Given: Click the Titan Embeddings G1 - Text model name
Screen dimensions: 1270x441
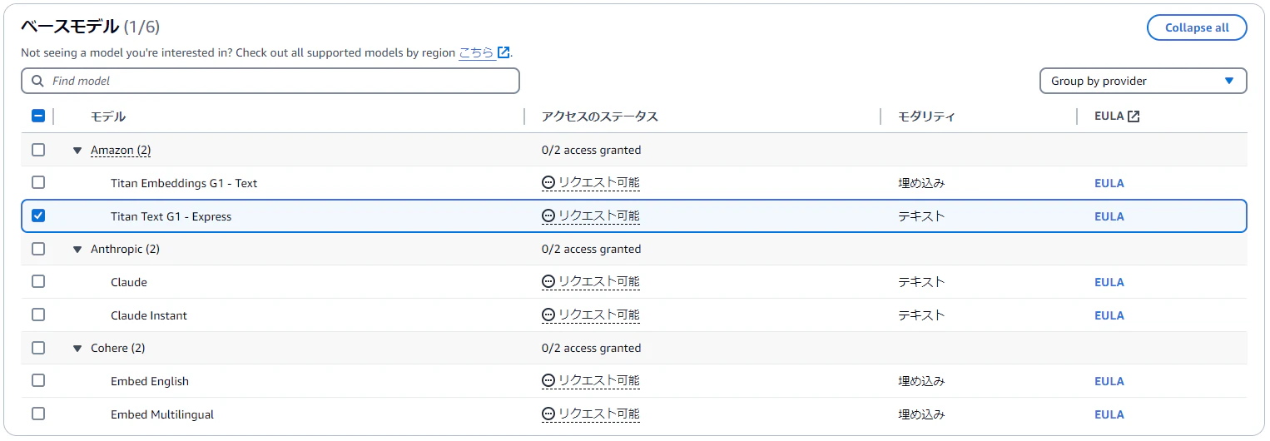Looking at the screenshot, I should coord(184,183).
